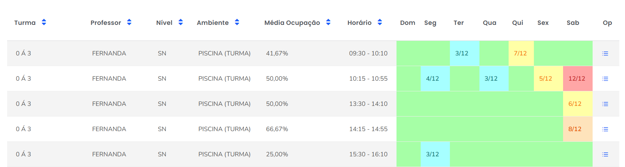Image resolution: width=625 pixels, height=167 pixels.
Task: Click the 8/12 Saturday occupancy cell
Action: coord(575,129)
